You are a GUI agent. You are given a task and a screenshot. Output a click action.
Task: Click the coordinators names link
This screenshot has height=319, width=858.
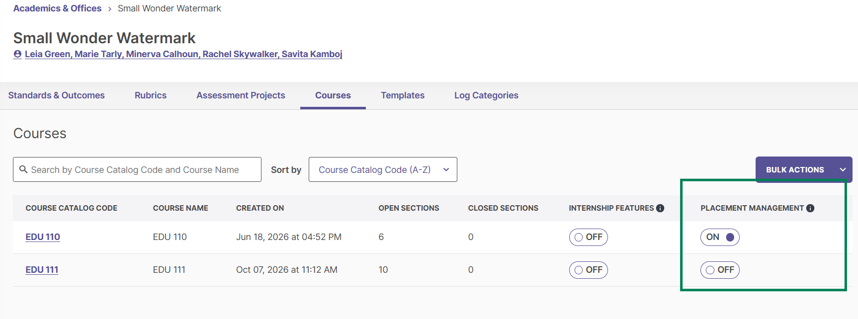(x=183, y=54)
